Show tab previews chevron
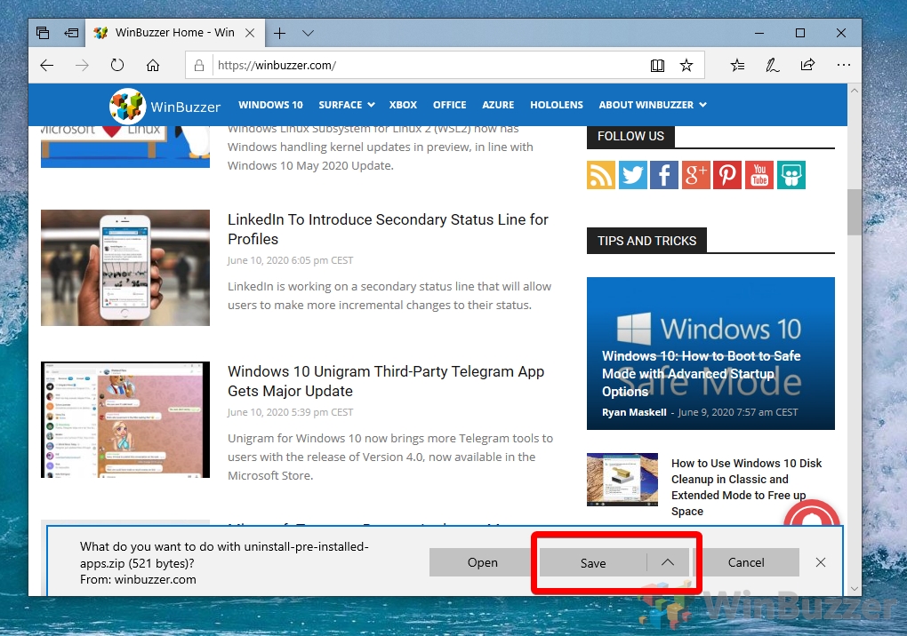Image resolution: width=907 pixels, height=636 pixels. click(x=309, y=33)
